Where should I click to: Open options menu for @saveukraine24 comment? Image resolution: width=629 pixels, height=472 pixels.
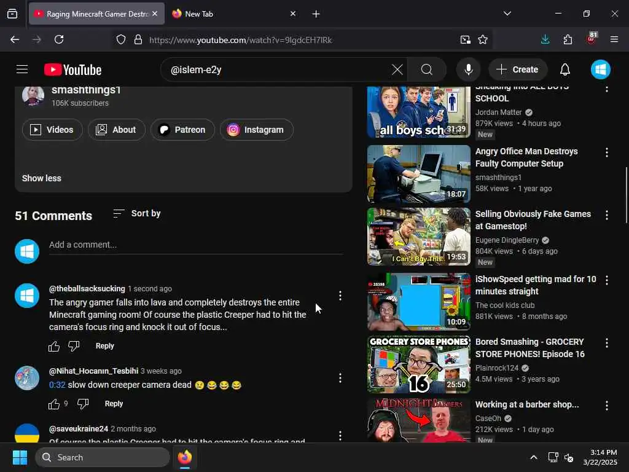tap(340, 436)
